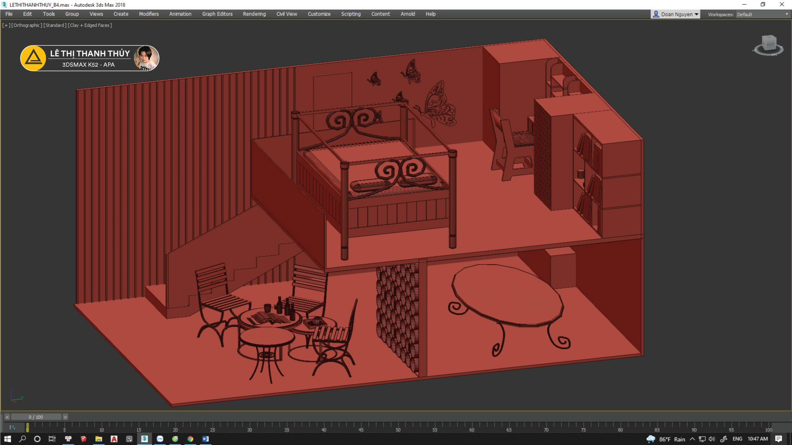Image resolution: width=792 pixels, height=445 pixels.
Task: Open Google Chrome from the taskbar
Action: click(x=190, y=439)
